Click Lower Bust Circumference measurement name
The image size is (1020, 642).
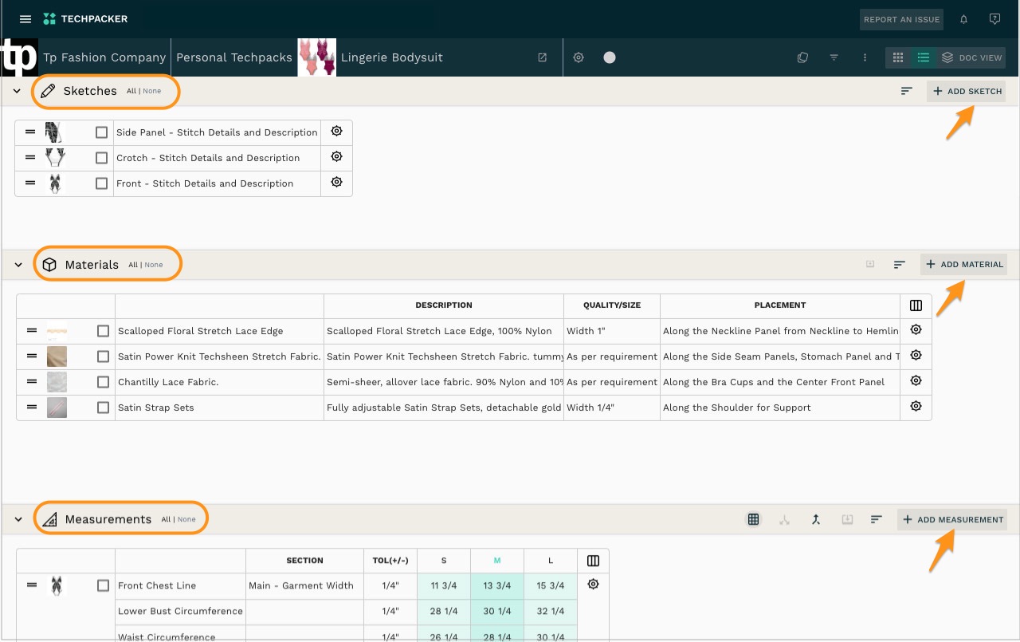click(x=180, y=612)
